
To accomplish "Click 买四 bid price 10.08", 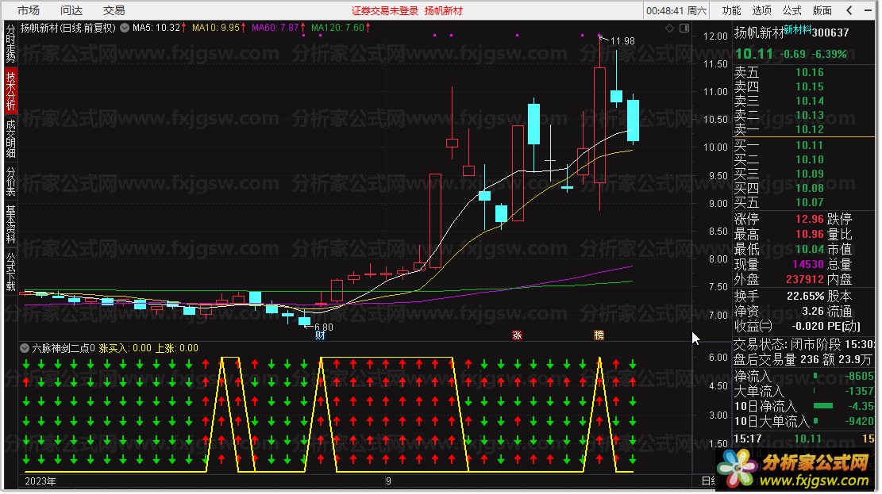I will click(x=810, y=188).
